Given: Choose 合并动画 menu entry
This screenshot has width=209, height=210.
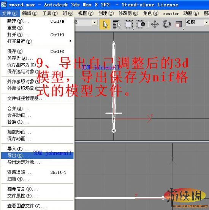Looking at the screenshot, I should click(37, 115).
